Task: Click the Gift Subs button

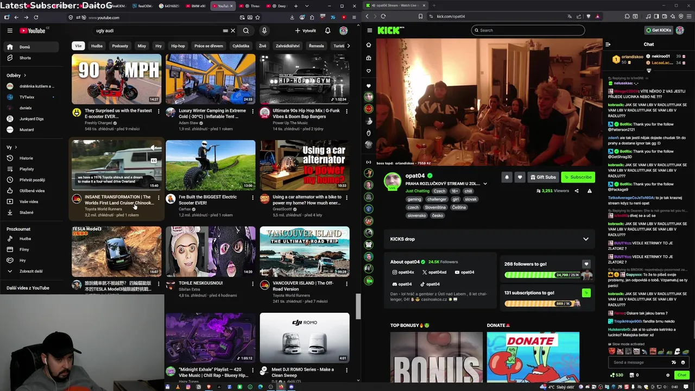Action: 543,177
